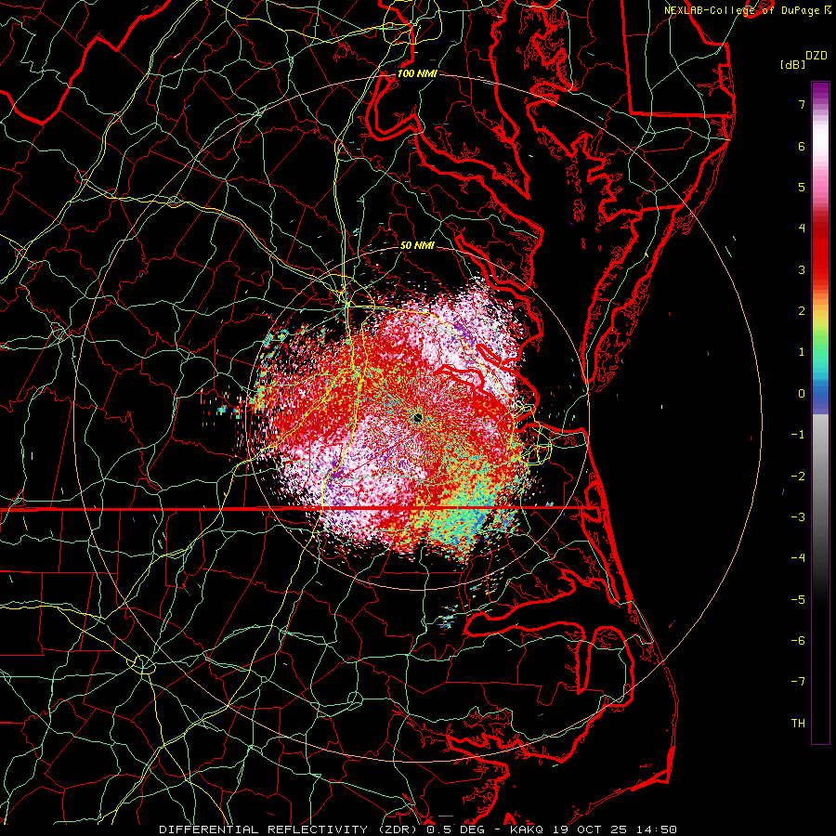The height and width of the screenshot is (836, 836).
Task: Click the 19 OCT 25 date in the caption
Action: coord(591,829)
